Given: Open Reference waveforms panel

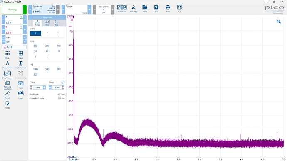Looking at the screenshot, I should [x=7, y=85].
